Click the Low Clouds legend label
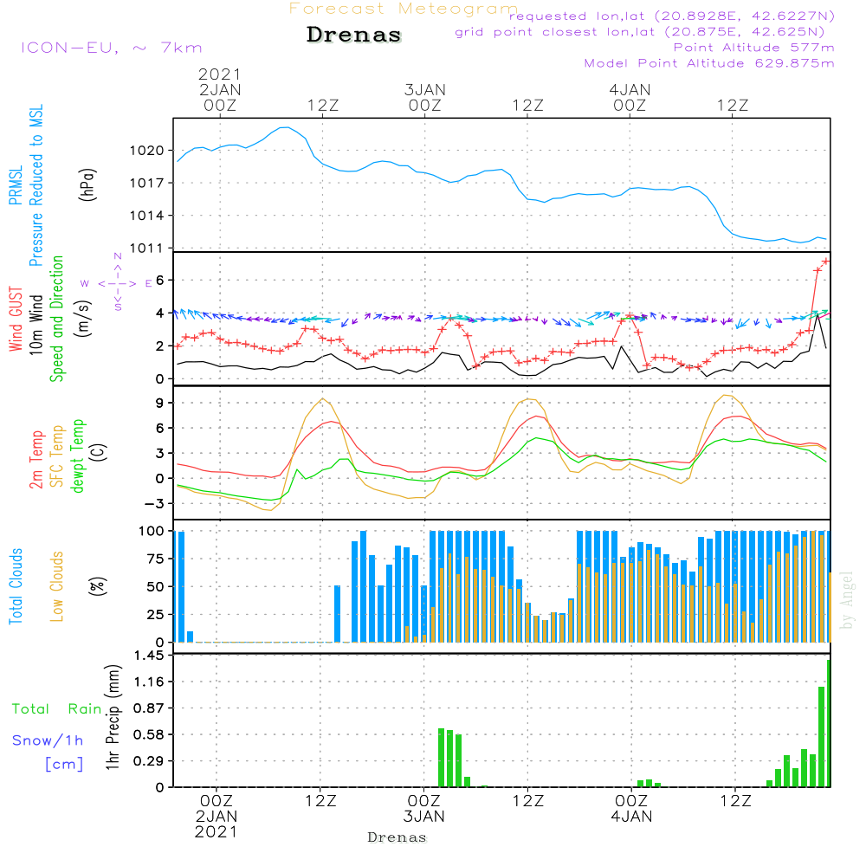Image resolution: width=866 pixels, height=866 pixels. pyautogui.click(x=58, y=585)
